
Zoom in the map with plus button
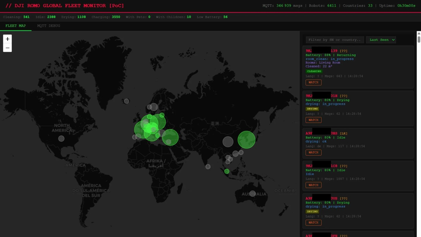(7, 39)
